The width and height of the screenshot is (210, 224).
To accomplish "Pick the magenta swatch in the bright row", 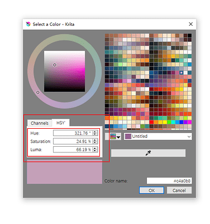I will 189,122.
